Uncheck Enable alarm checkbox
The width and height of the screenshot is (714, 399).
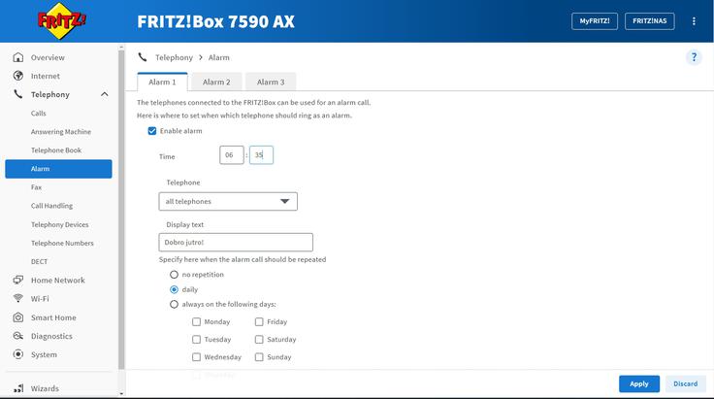pyautogui.click(x=152, y=131)
